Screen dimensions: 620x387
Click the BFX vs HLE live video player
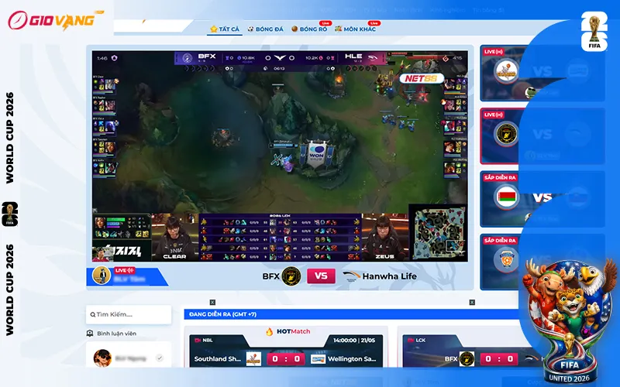[280, 156]
